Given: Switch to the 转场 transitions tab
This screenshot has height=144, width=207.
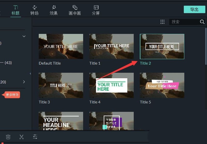Looking at the screenshot, I should [x=34, y=10].
